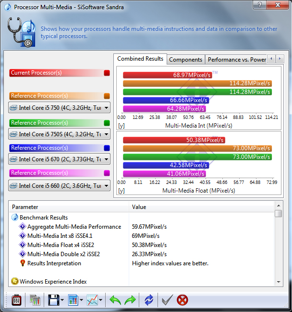
Task: Open the benchmark options icon in bottom toolbar
Action: click(16, 300)
